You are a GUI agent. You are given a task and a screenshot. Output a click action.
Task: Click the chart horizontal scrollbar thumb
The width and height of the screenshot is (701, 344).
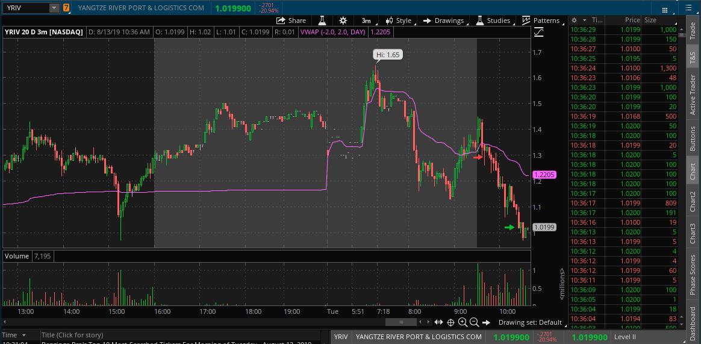(x=401, y=322)
